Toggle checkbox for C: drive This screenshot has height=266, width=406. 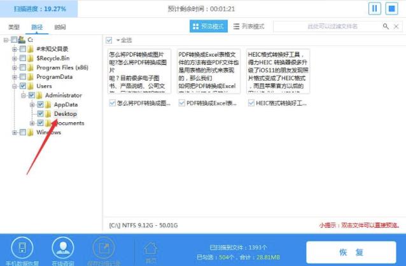tap(14, 39)
